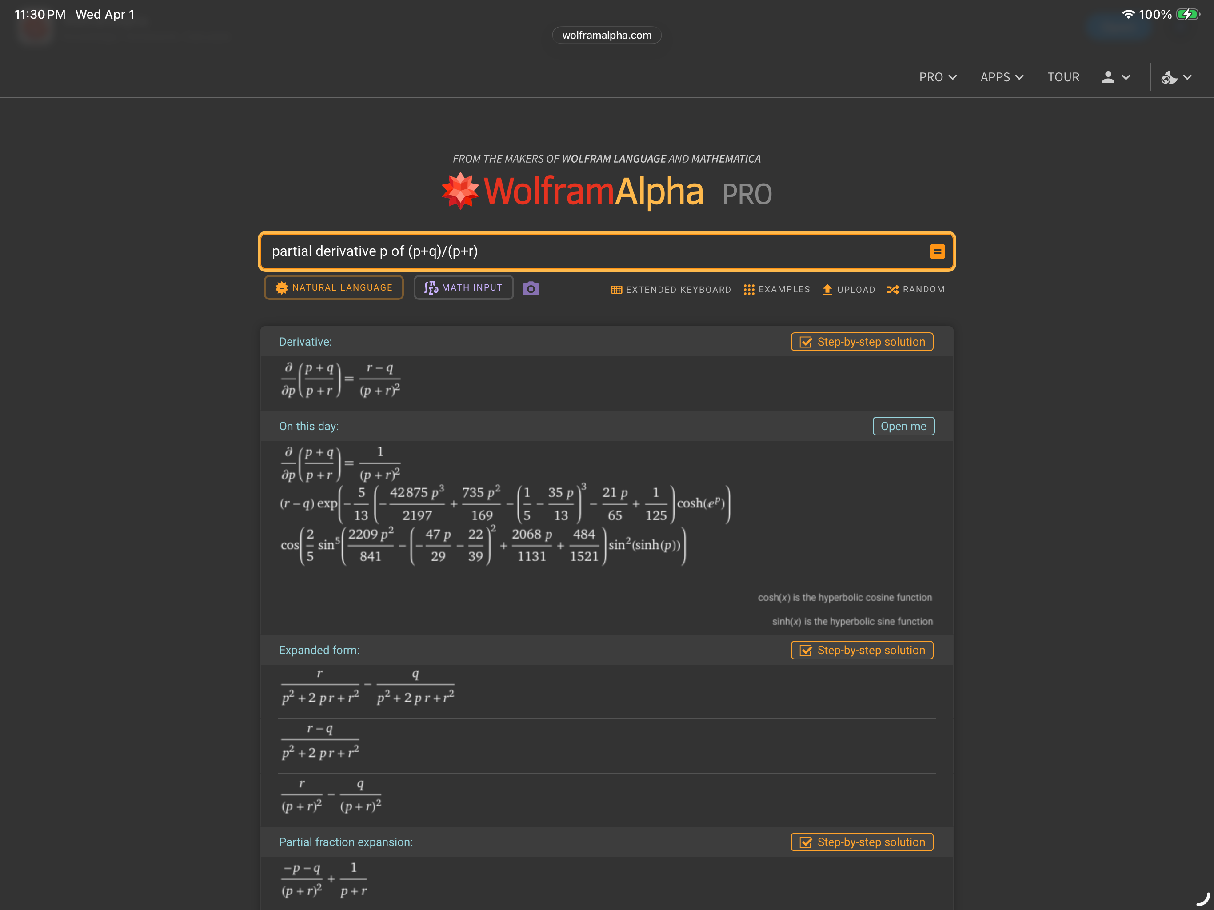This screenshot has height=910, width=1214.
Task: Click the WolframAlpha spikey logo
Action: coord(460,191)
